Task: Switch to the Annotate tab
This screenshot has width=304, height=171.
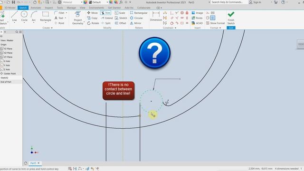Action: click(36, 8)
